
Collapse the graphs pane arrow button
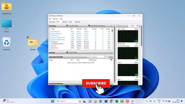pos(119,26)
